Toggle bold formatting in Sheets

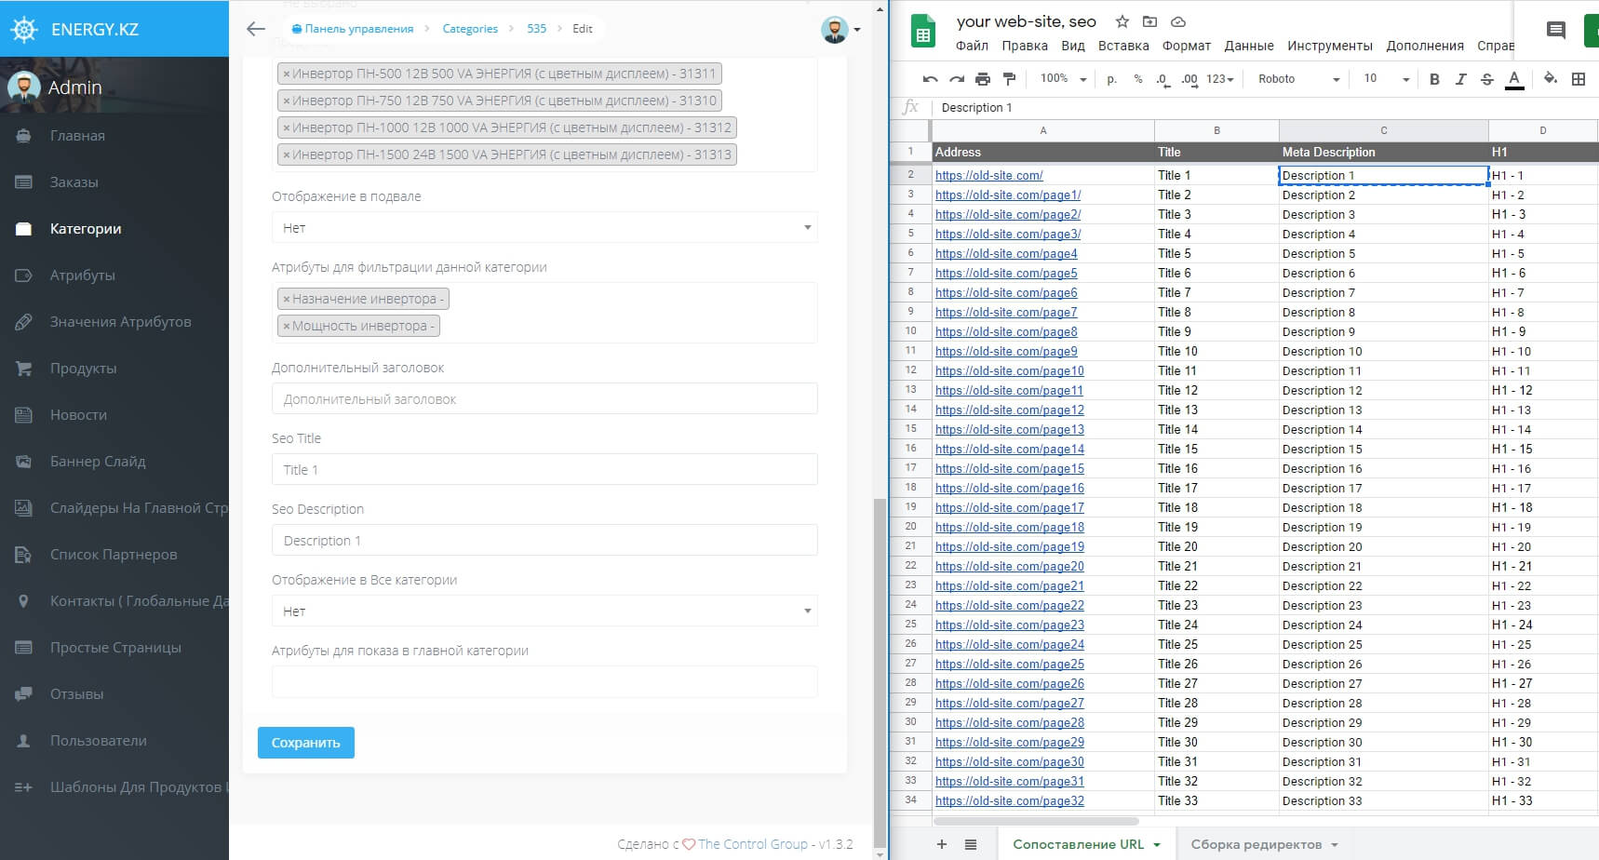[x=1434, y=79]
